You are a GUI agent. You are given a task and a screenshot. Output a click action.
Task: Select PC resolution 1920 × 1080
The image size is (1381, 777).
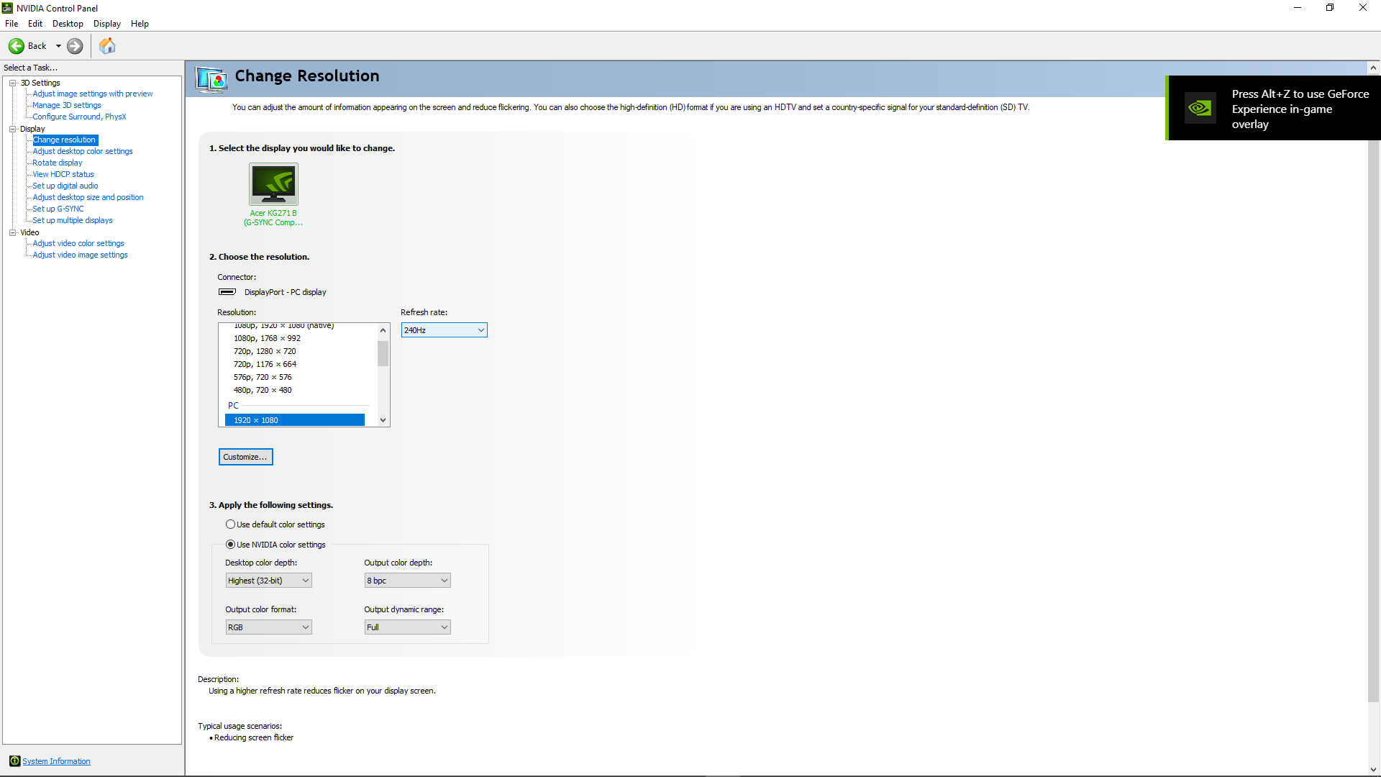pos(295,420)
